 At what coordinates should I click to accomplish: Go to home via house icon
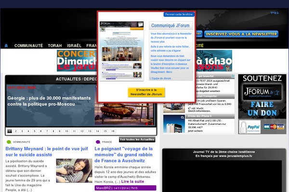click(6, 46)
